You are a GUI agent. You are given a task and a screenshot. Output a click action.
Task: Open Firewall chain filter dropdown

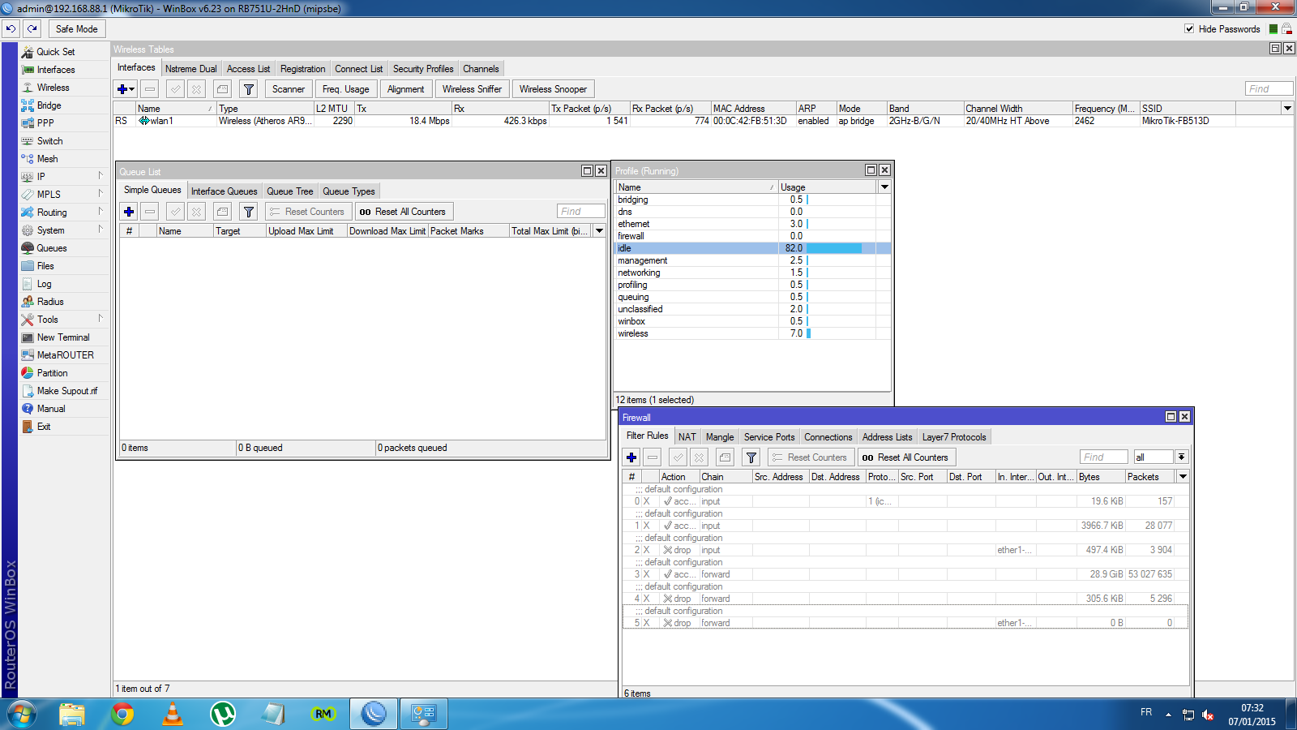[x=1182, y=457]
